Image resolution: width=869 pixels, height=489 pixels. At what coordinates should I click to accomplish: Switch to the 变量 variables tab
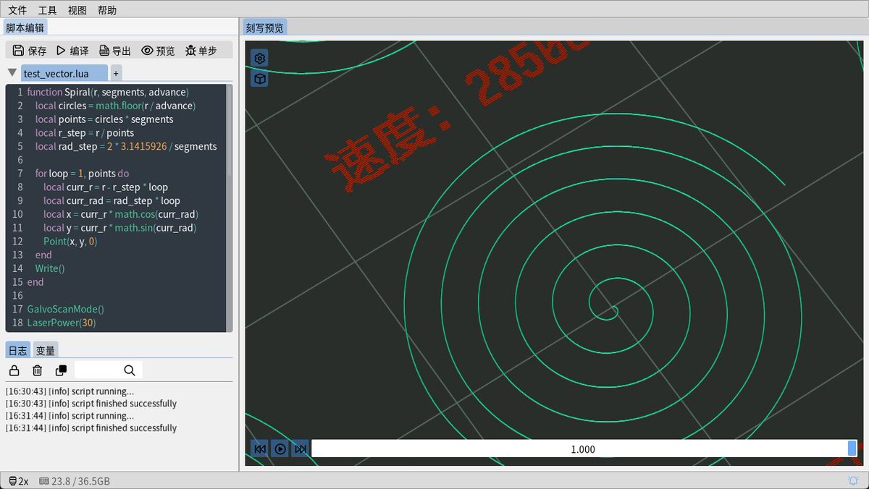tap(45, 350)
